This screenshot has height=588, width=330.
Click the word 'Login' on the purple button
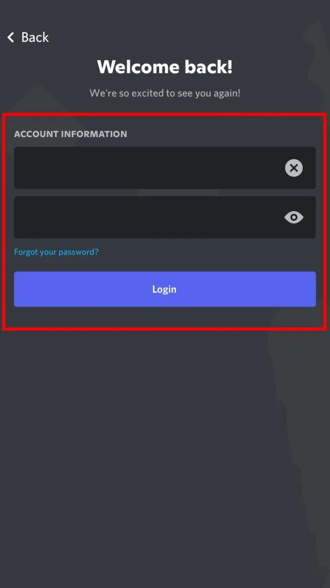tap(164, 289)
